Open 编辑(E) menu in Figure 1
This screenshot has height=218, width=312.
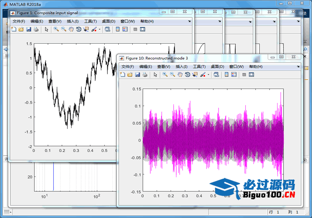(x=37, y=21)
